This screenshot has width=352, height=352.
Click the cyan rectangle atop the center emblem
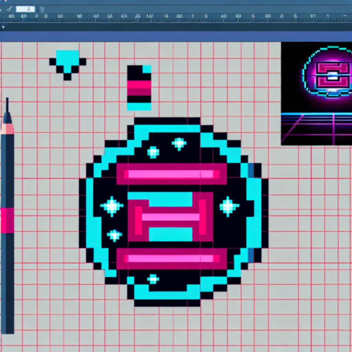[160, 198]
